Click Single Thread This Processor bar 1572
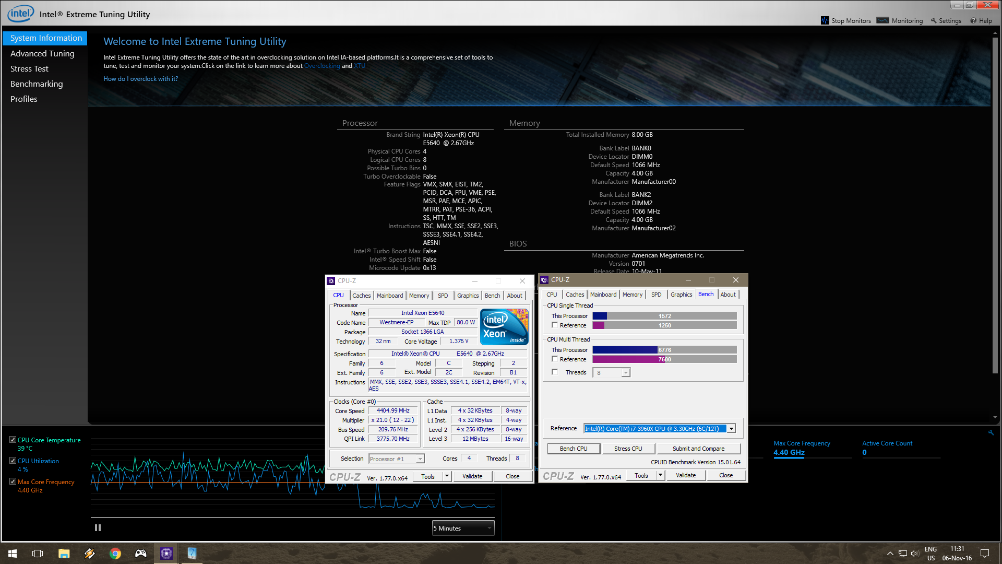1002x564 pixels. 664,316
